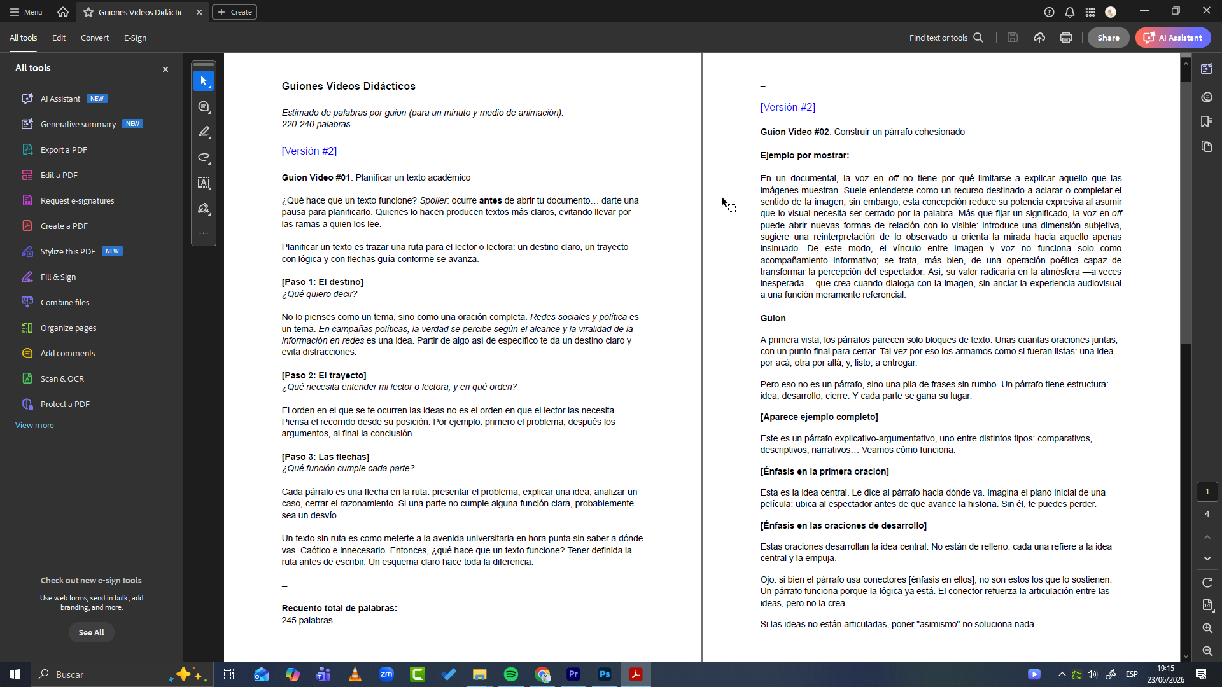The width and height of the screenshot is (1222, 687).
Task: Open the All tools tab
Action: click(23, 38)
